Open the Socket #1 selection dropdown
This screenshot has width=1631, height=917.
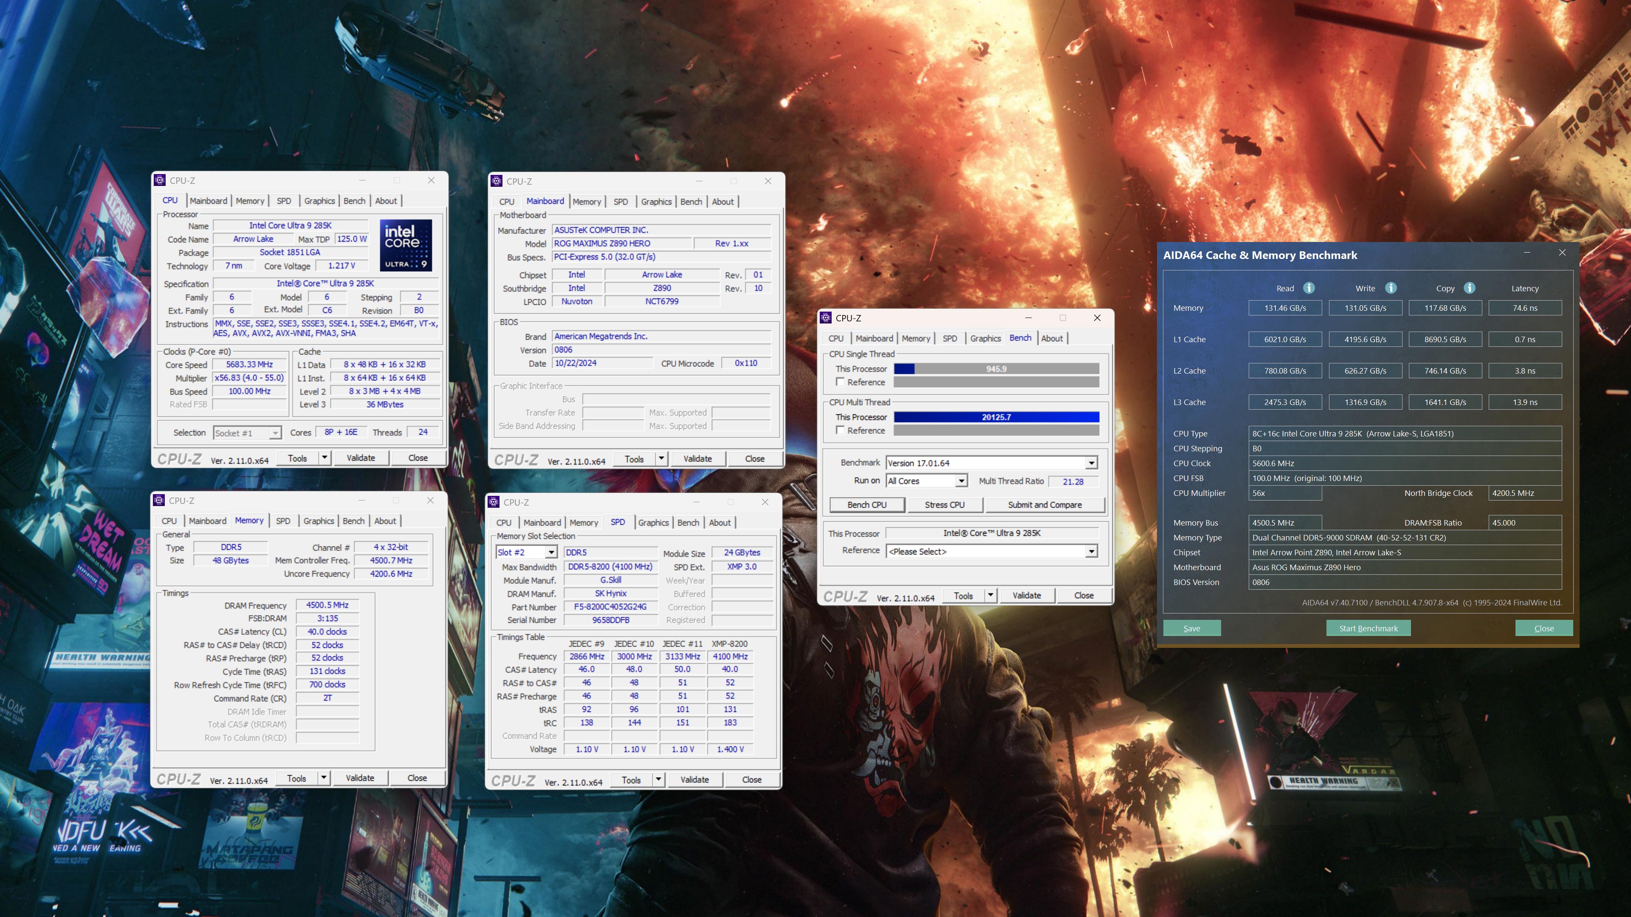point(275,433)
